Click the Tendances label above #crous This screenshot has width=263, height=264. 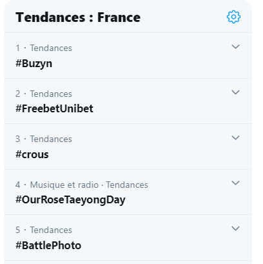click(x=51, y=139)
